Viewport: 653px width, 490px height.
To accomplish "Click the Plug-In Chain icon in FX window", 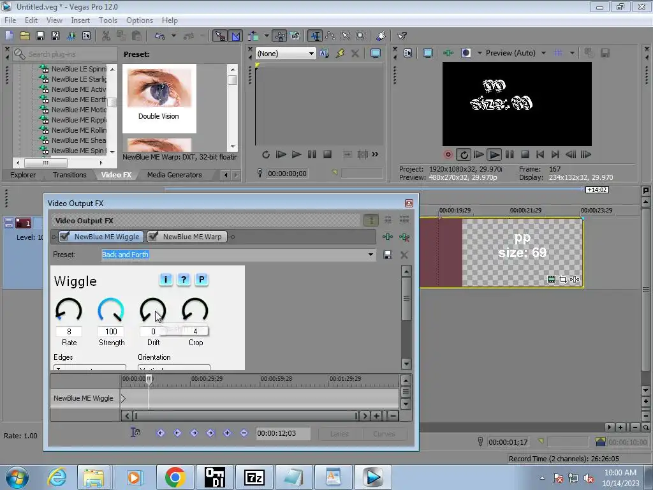I will 387,237.
